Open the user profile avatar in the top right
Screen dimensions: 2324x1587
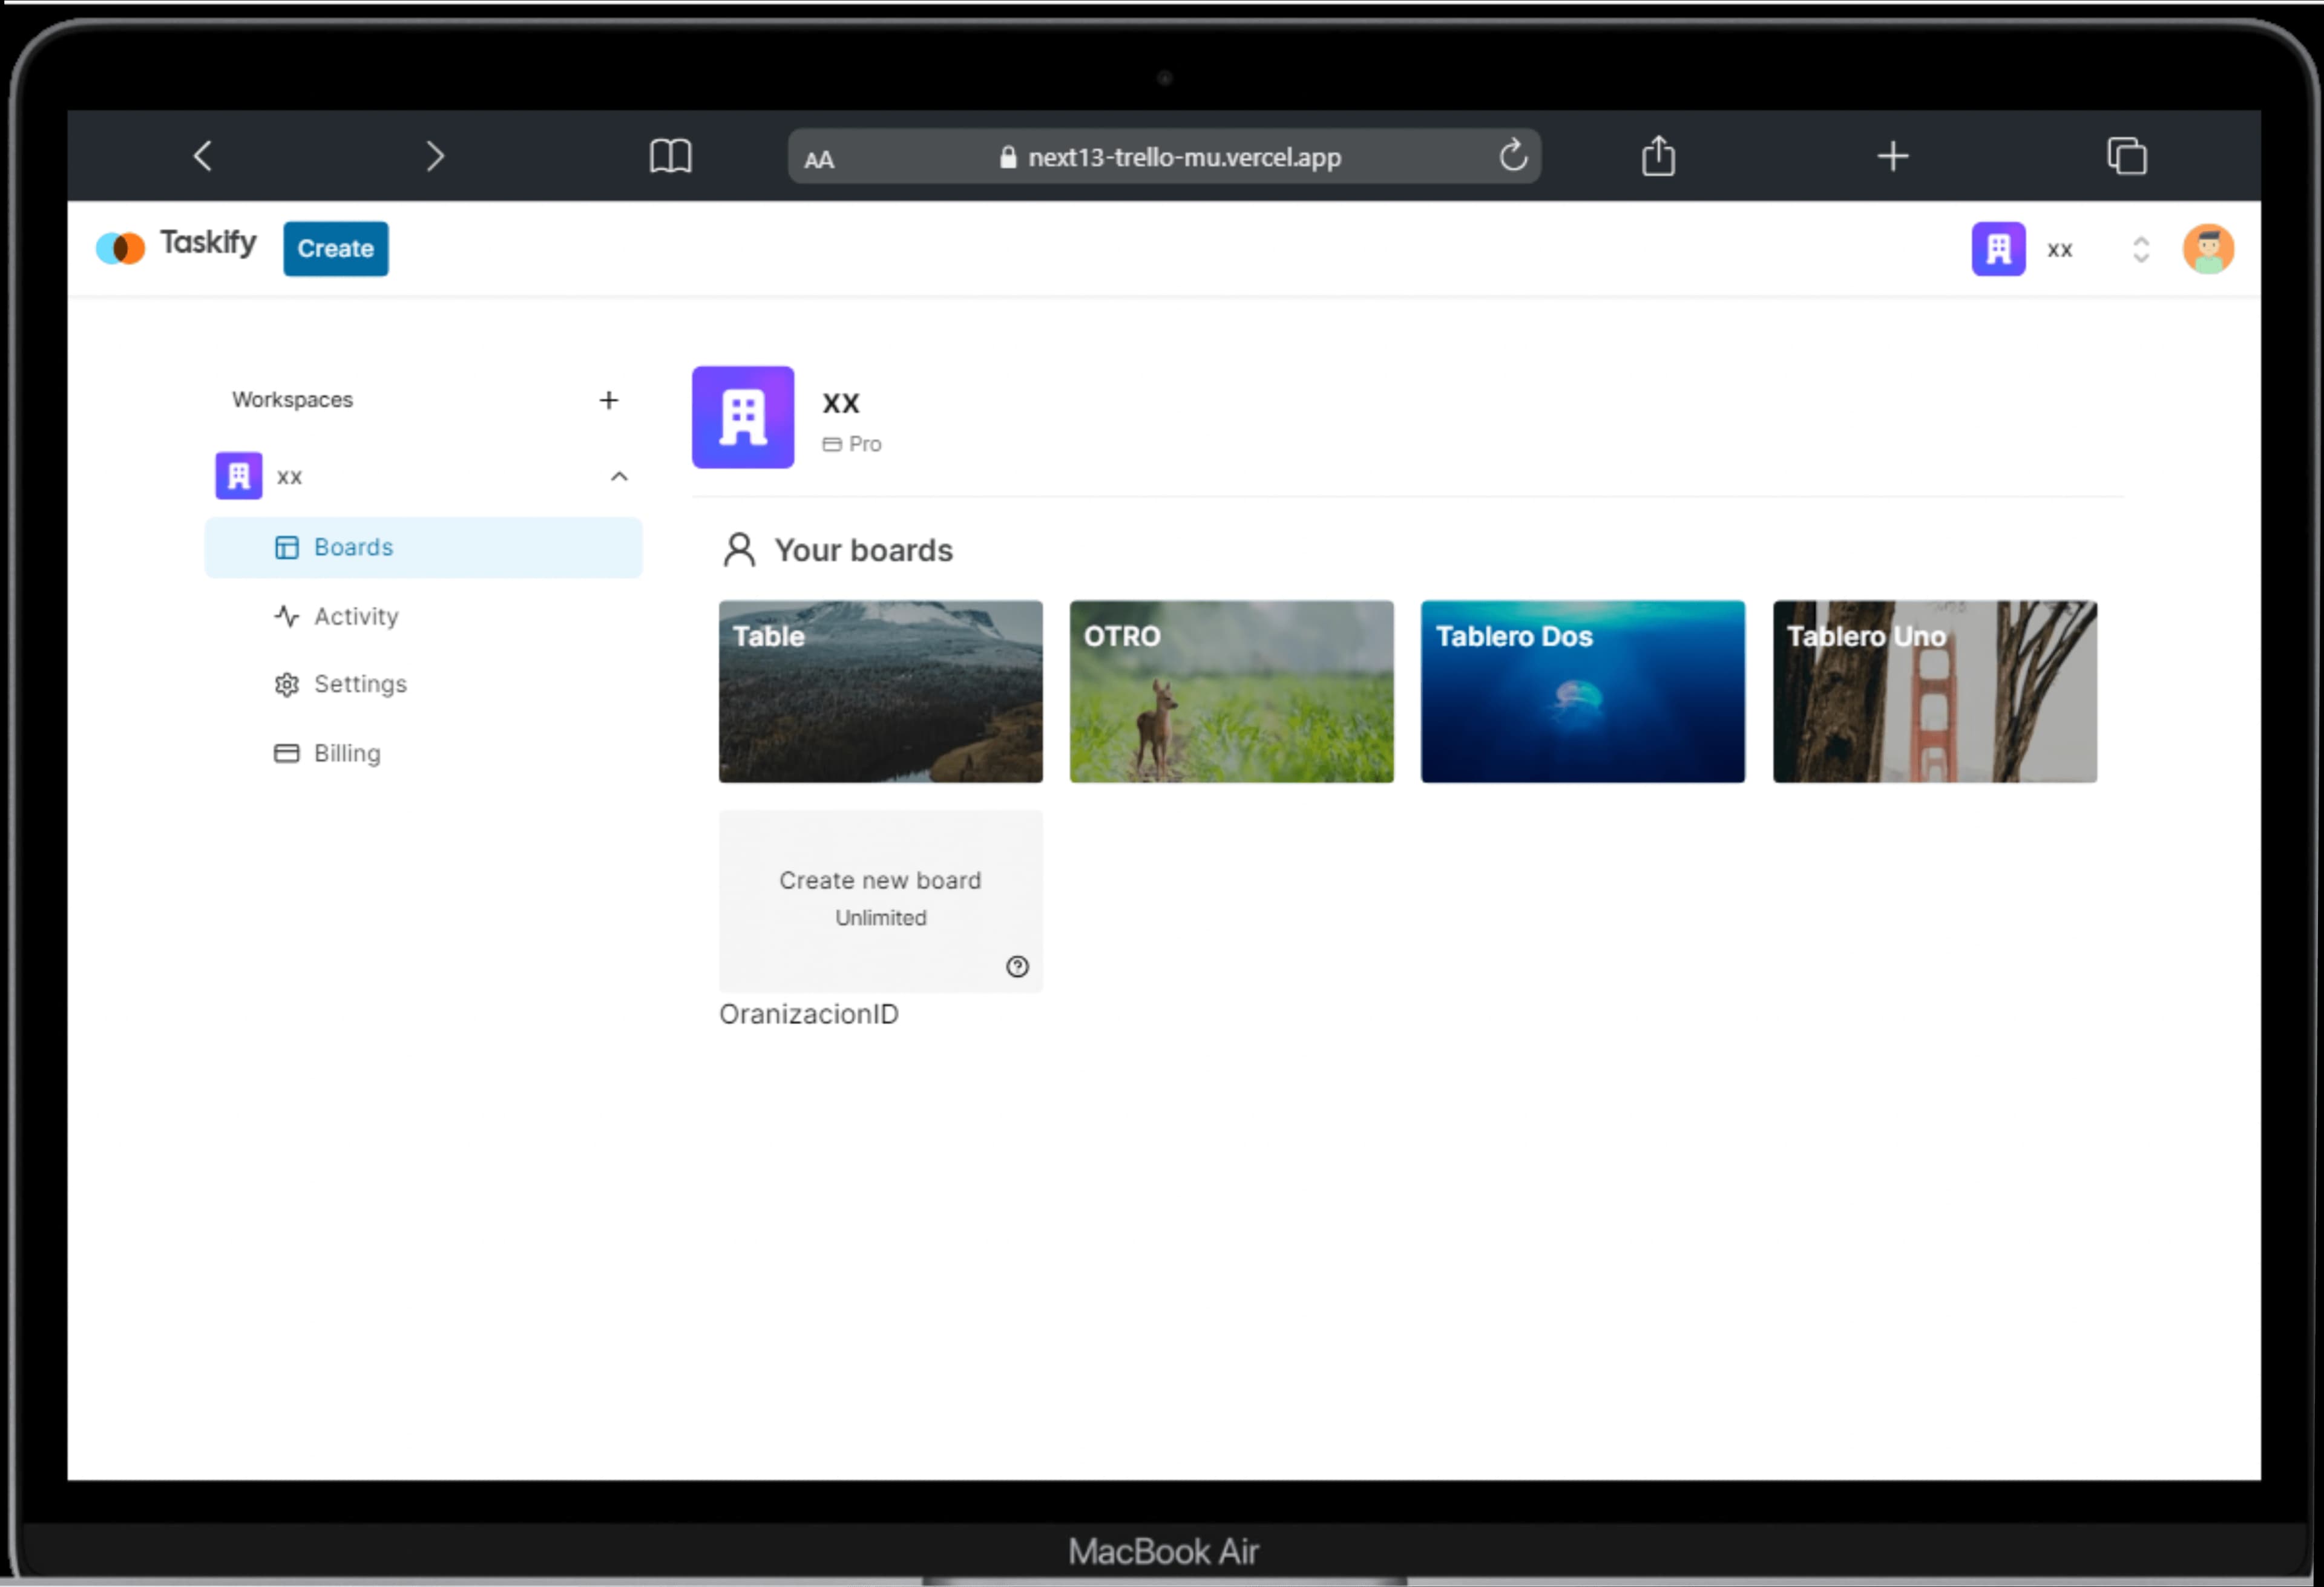pyautogui.click(x=2209, y=248)
